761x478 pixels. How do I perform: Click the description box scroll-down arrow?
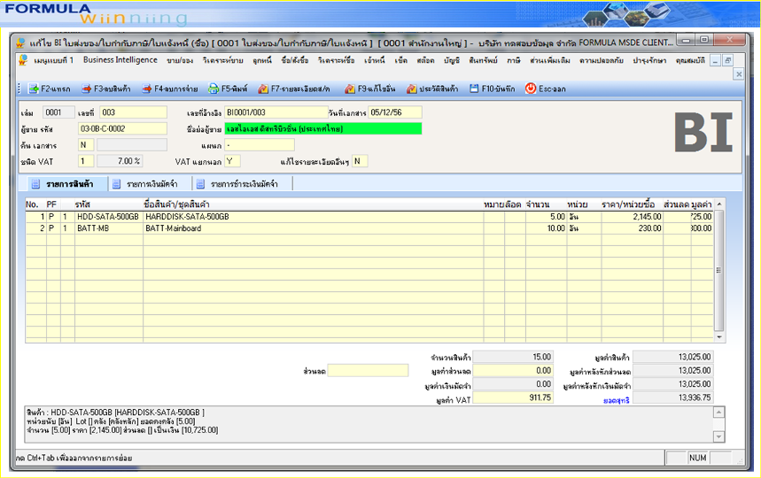pos(718,436)
